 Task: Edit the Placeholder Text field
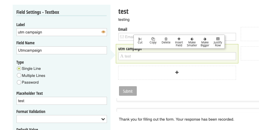61,101
